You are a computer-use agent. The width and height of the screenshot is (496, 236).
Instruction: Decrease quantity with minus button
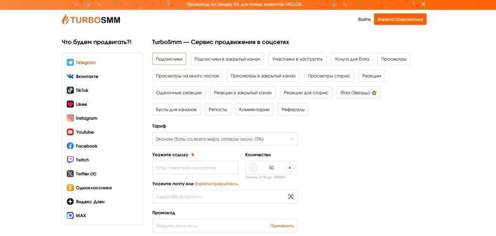coord(253,168)
